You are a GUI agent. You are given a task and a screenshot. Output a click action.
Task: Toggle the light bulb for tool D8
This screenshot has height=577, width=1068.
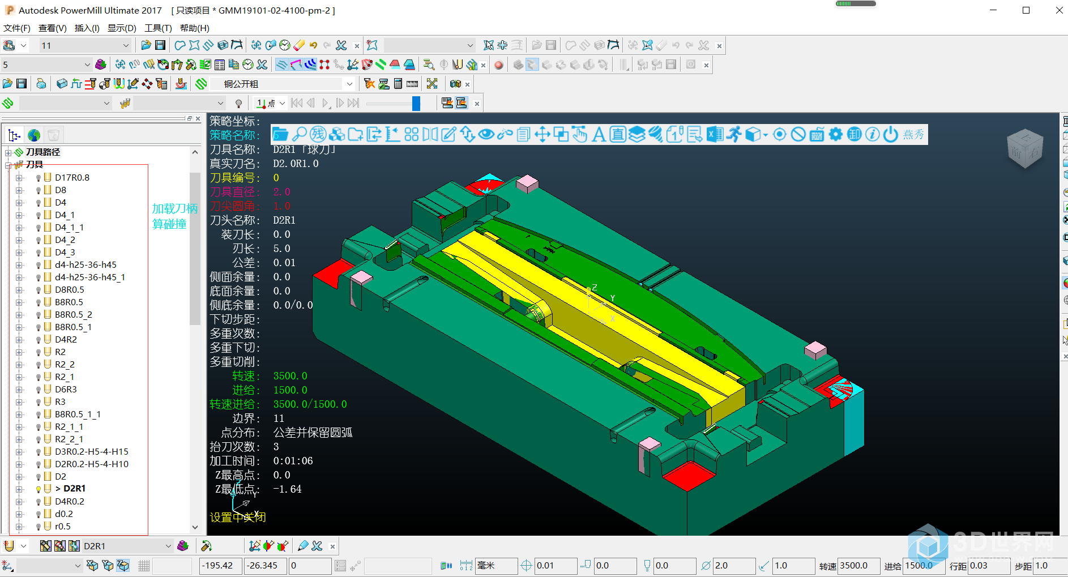(39, 190)
